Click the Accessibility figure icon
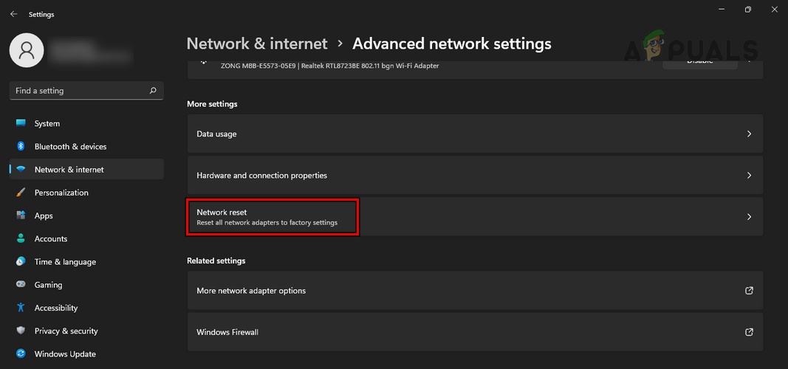788x369 pixels. [21, 308]
